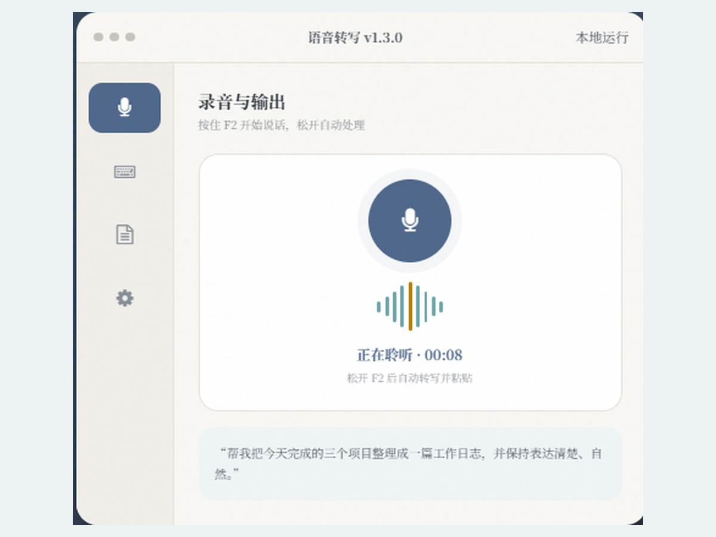716x537 pixels.
Task: Open the document log sidebar icon
Action: pyautogui.click(x=125, y=234)
